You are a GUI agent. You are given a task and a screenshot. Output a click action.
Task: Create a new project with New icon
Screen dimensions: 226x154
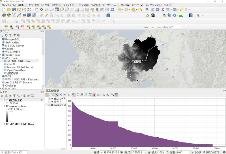point(4,10)
